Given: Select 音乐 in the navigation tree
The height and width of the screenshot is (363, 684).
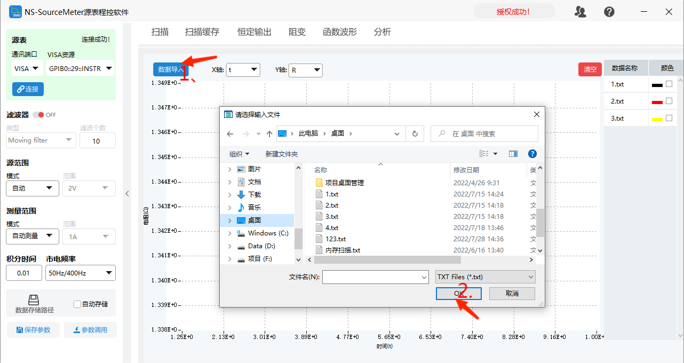Looking at the screenshot, I should (x=254, y=208).
